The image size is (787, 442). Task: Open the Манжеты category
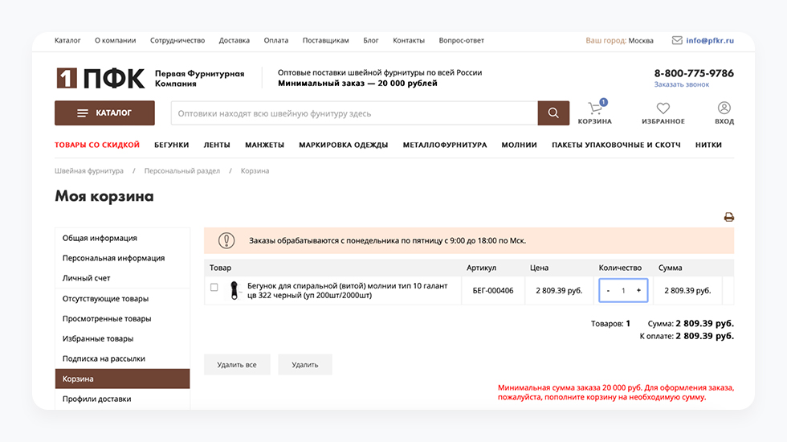264,145
